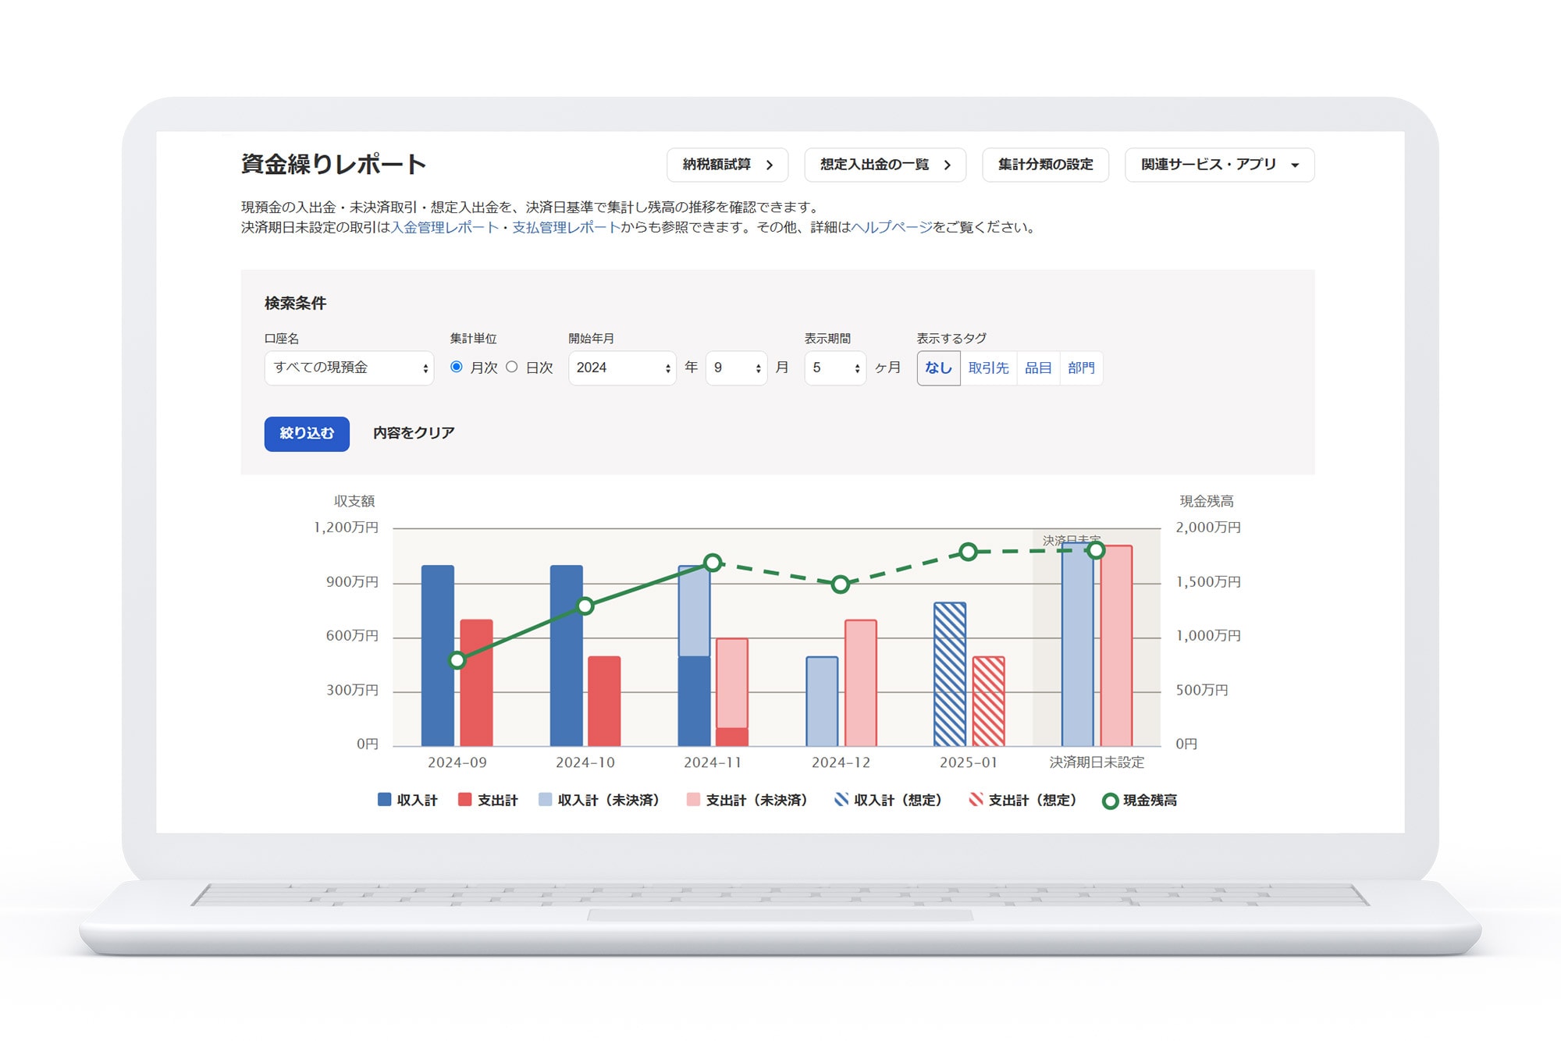
Task: Click the 現金残高 green circle legend icon
Action: pos(1111,800)
